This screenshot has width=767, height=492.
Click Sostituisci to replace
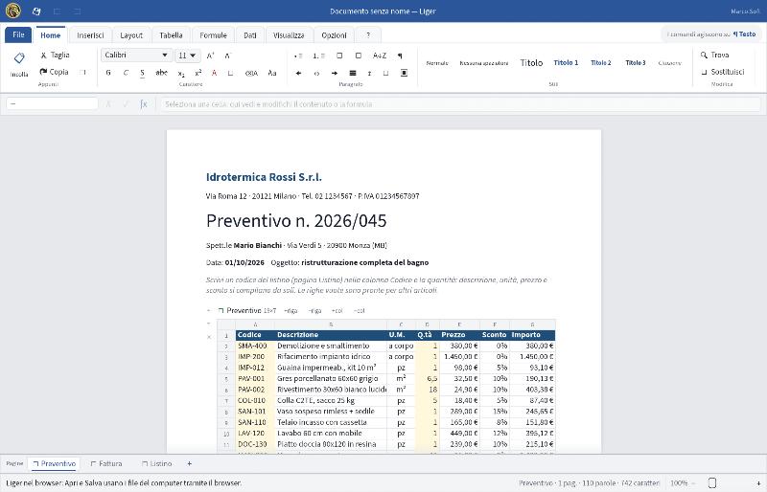[723, 72]
